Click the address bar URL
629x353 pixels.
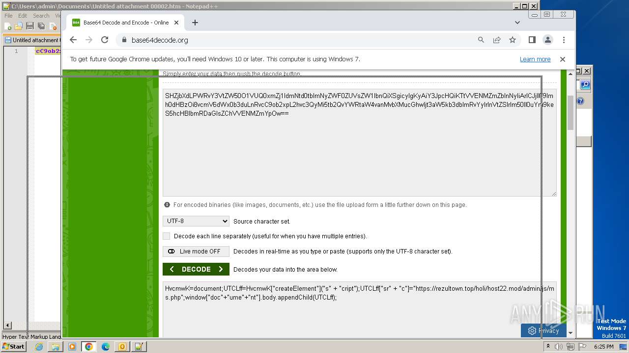(160, 40)
